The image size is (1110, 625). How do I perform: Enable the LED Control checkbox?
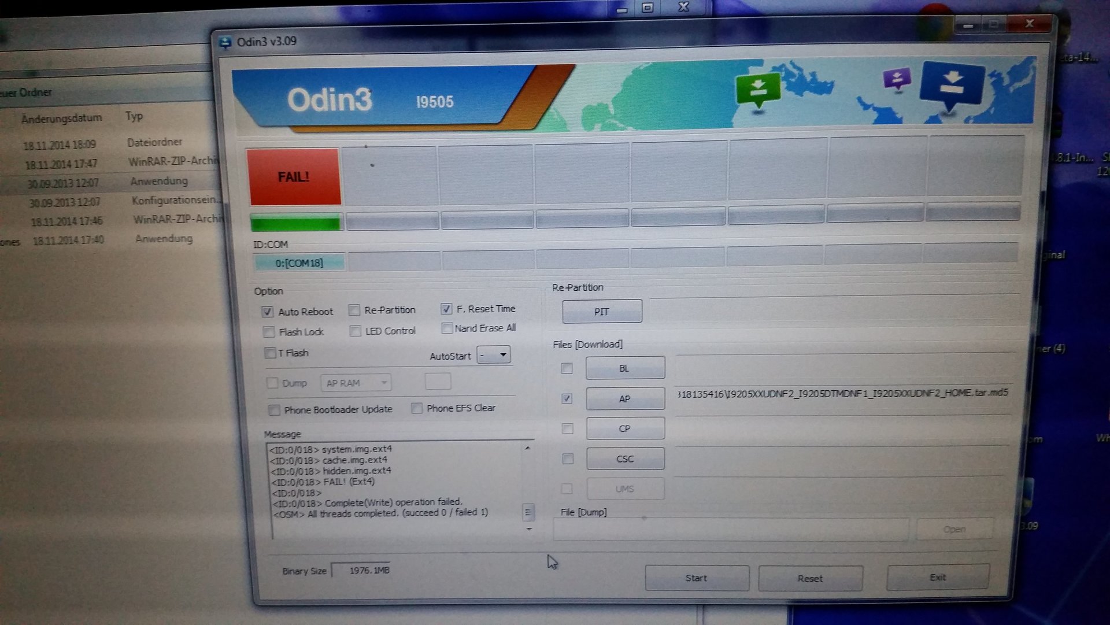pyautogui.click(x=356, y=331)
